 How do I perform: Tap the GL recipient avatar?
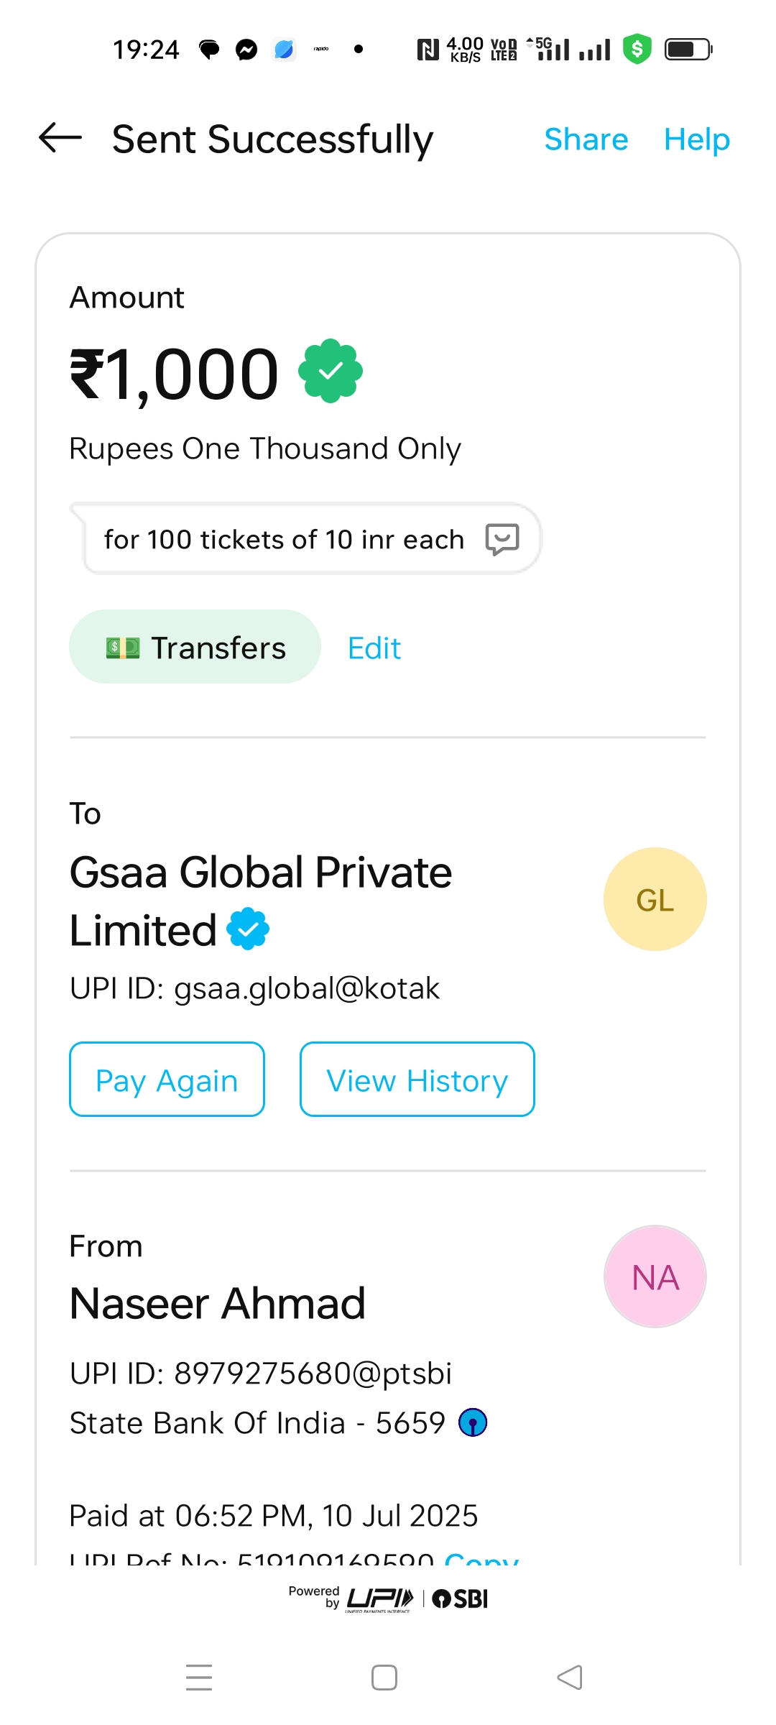(655, 899)
